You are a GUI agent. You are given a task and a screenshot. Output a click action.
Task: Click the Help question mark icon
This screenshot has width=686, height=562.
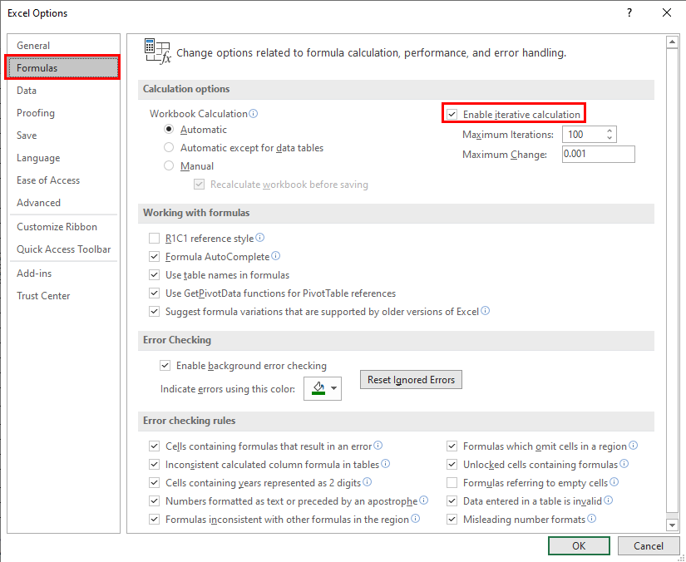(x=629, y=12)
